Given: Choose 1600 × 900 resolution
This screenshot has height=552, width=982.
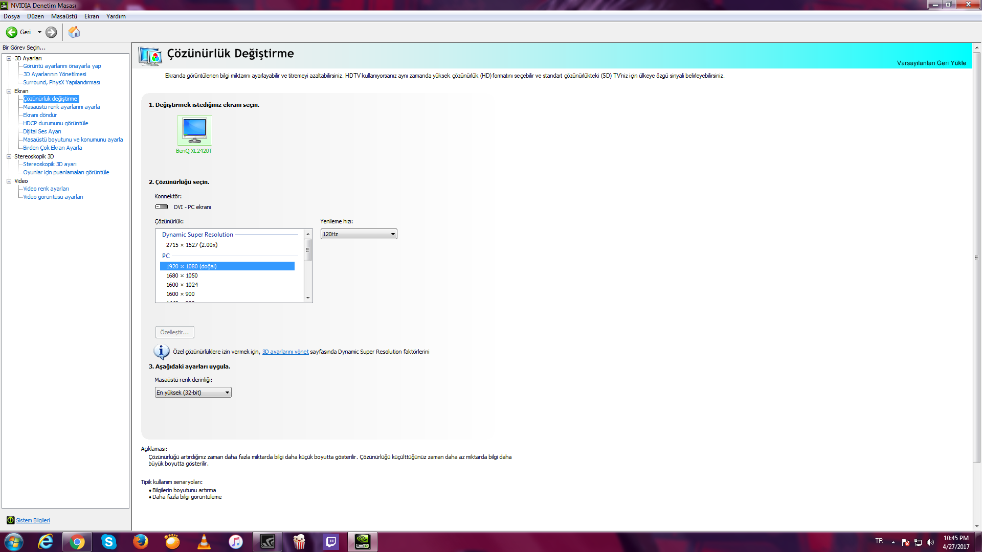Looking at the screenshot, I should (227, 294).
